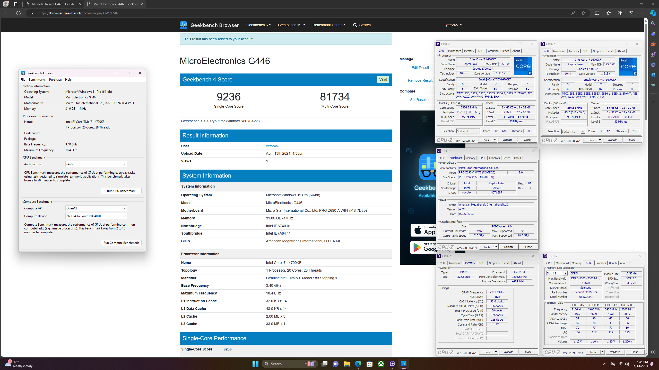This screenshot has height=370, width=659.
Task: Open the Purchase menu in Geekbench 4
Action: click(55, 80)
